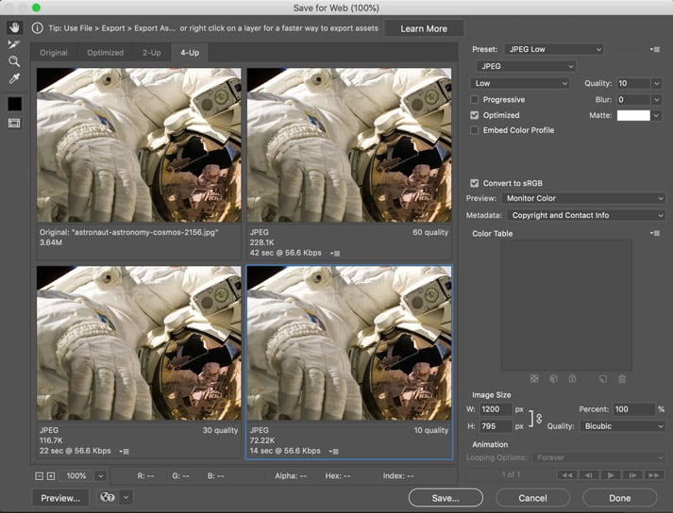Select the Eyedropper tool
The image size is (673, 513).
(x=14, y=78)
